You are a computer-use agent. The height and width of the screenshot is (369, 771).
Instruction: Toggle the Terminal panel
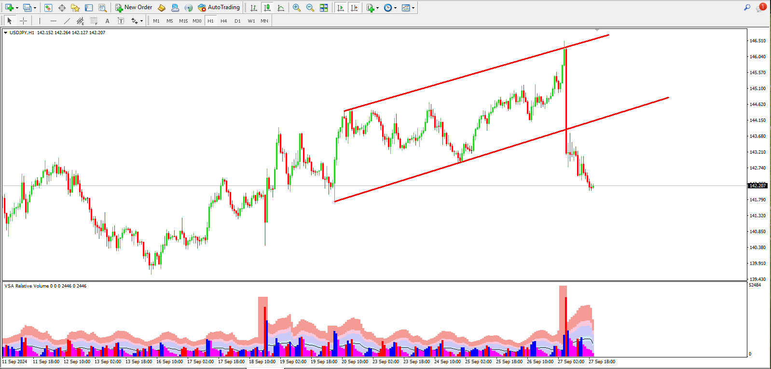coord(89,8)
